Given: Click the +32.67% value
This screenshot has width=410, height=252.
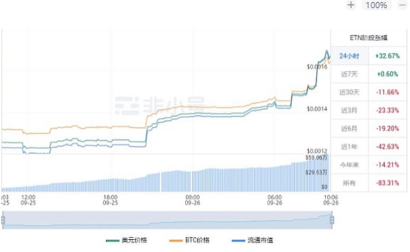Looking at the screenshot, I should tap(387, 56).
